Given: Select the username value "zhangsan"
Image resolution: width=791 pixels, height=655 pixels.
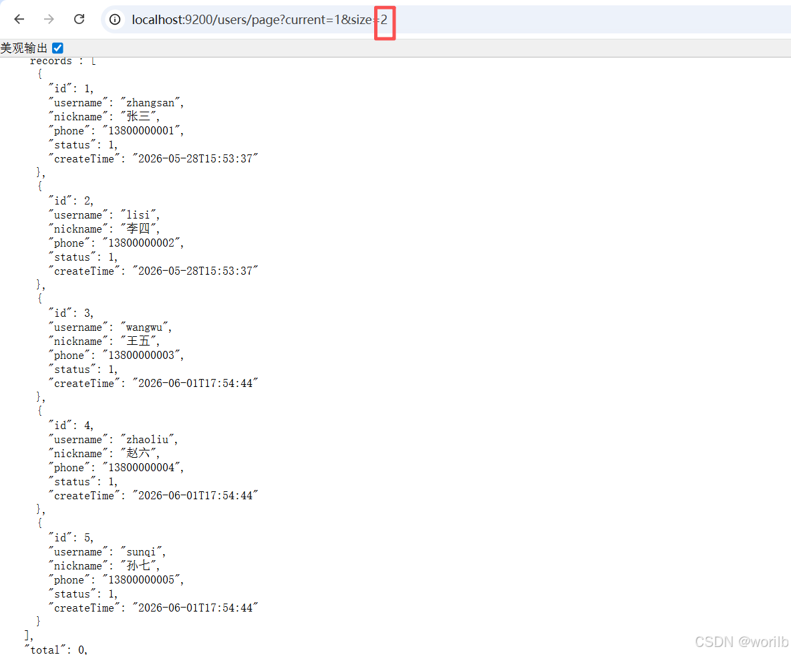Looking at the screenshot, I should coord(150,103).
